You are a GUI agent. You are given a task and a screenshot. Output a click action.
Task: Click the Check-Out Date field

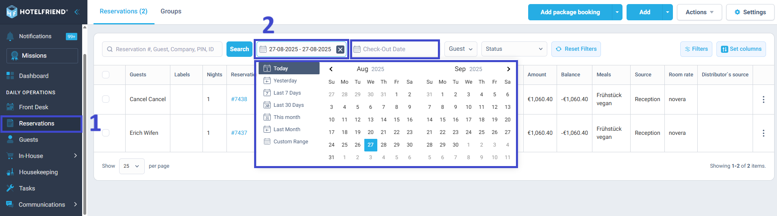point(395,49)
